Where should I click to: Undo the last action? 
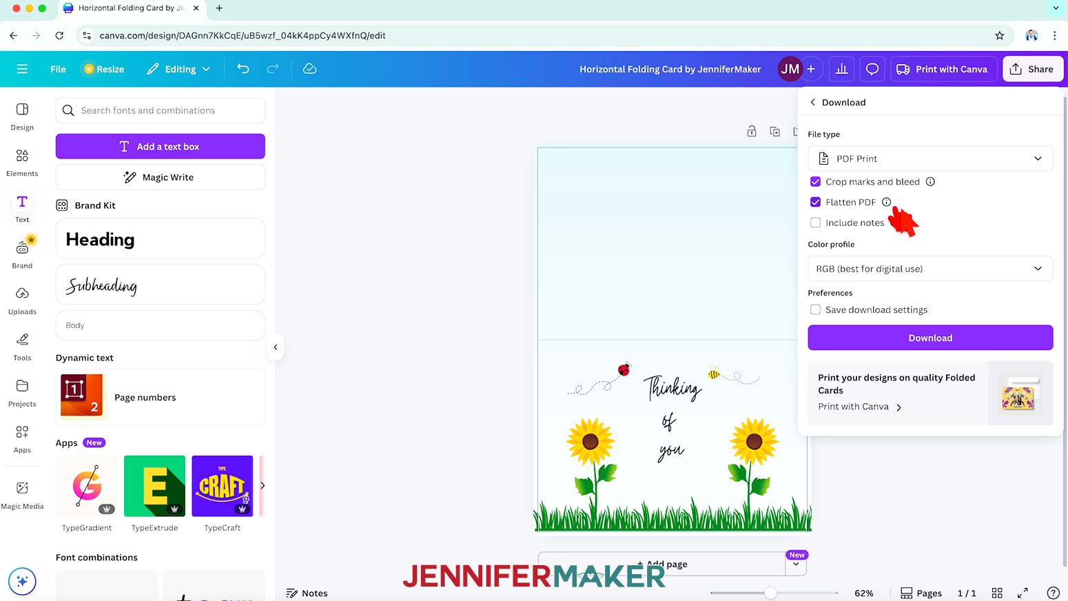point(243,69)
